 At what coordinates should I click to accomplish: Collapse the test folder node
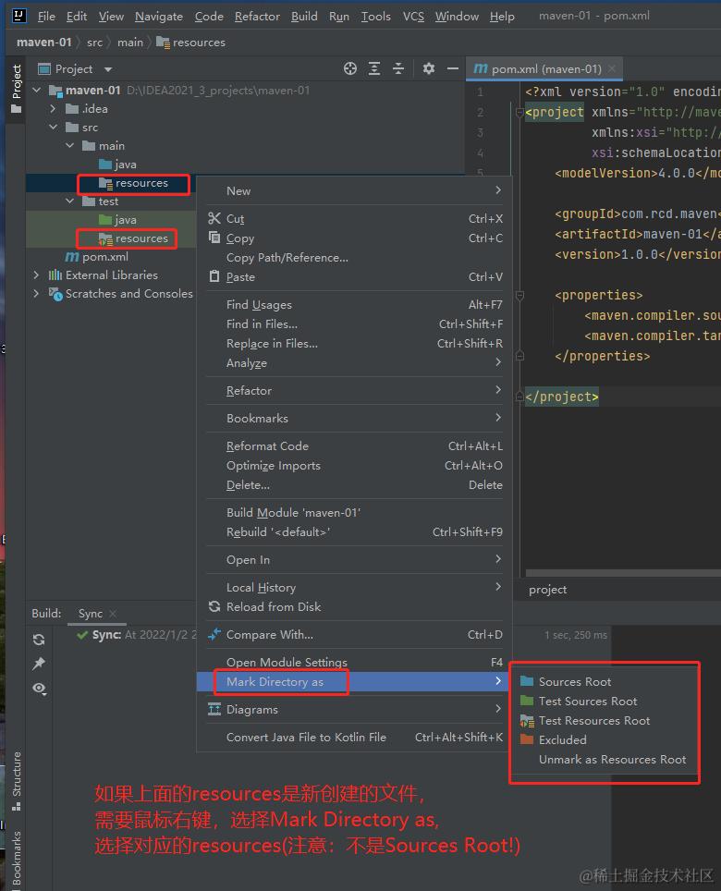click(69, 201)
